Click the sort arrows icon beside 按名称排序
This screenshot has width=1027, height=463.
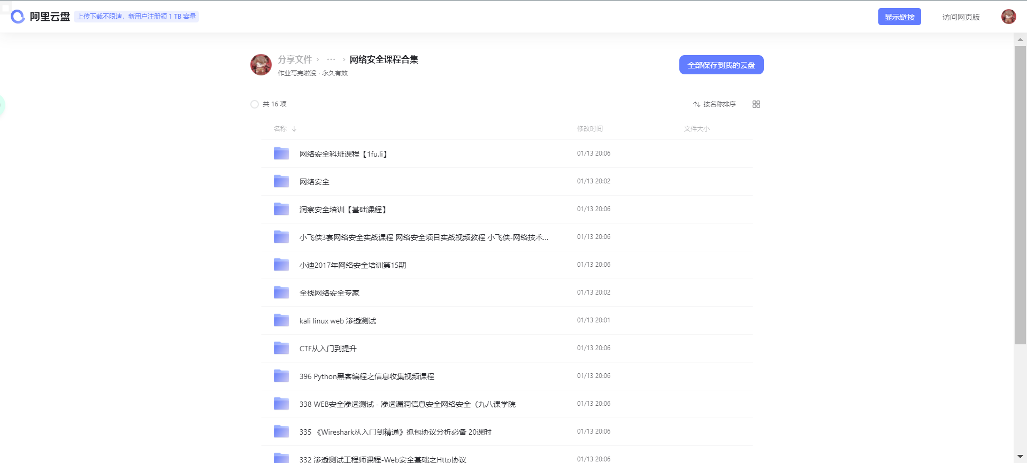click(696, 104)
